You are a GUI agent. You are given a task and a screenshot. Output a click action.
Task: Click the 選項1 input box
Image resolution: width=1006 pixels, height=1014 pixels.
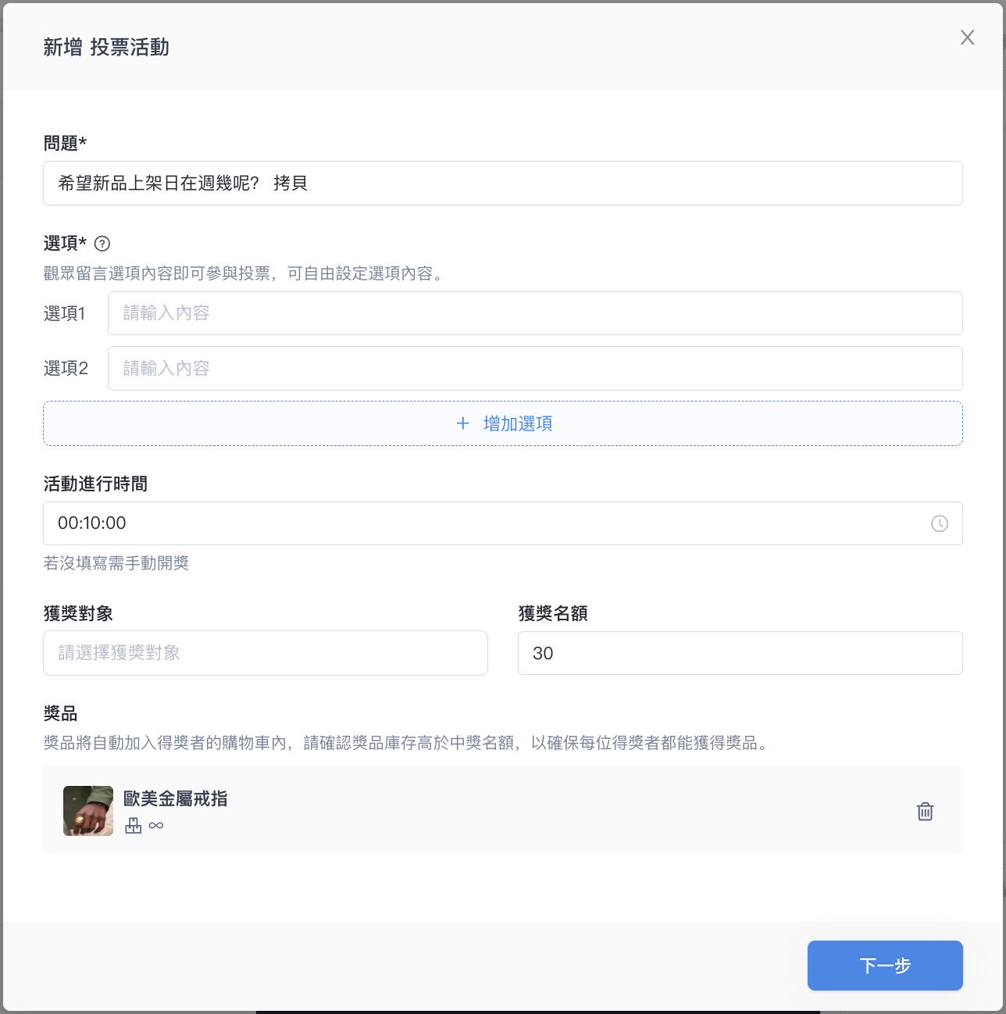pos(534,313)
